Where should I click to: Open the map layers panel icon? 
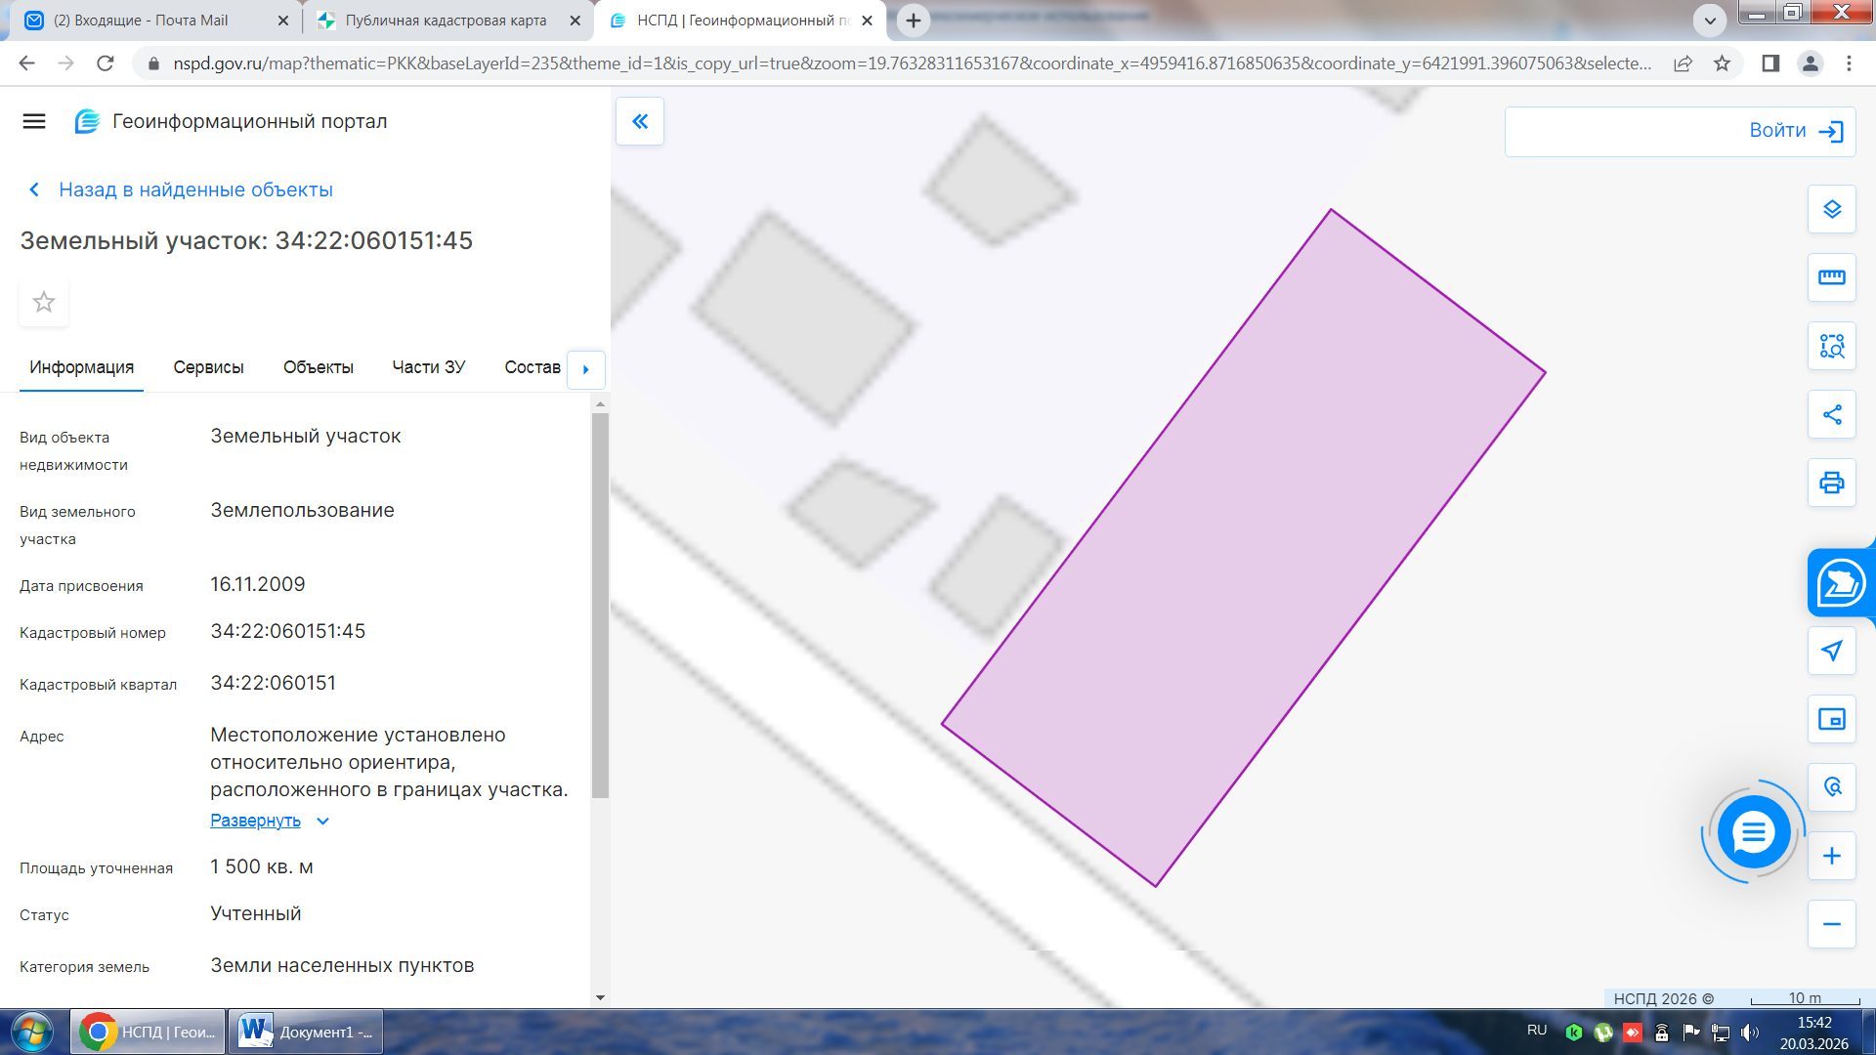(x=1831, y=209)
